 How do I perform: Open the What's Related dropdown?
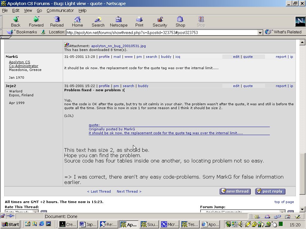click(x=283, y=32)
